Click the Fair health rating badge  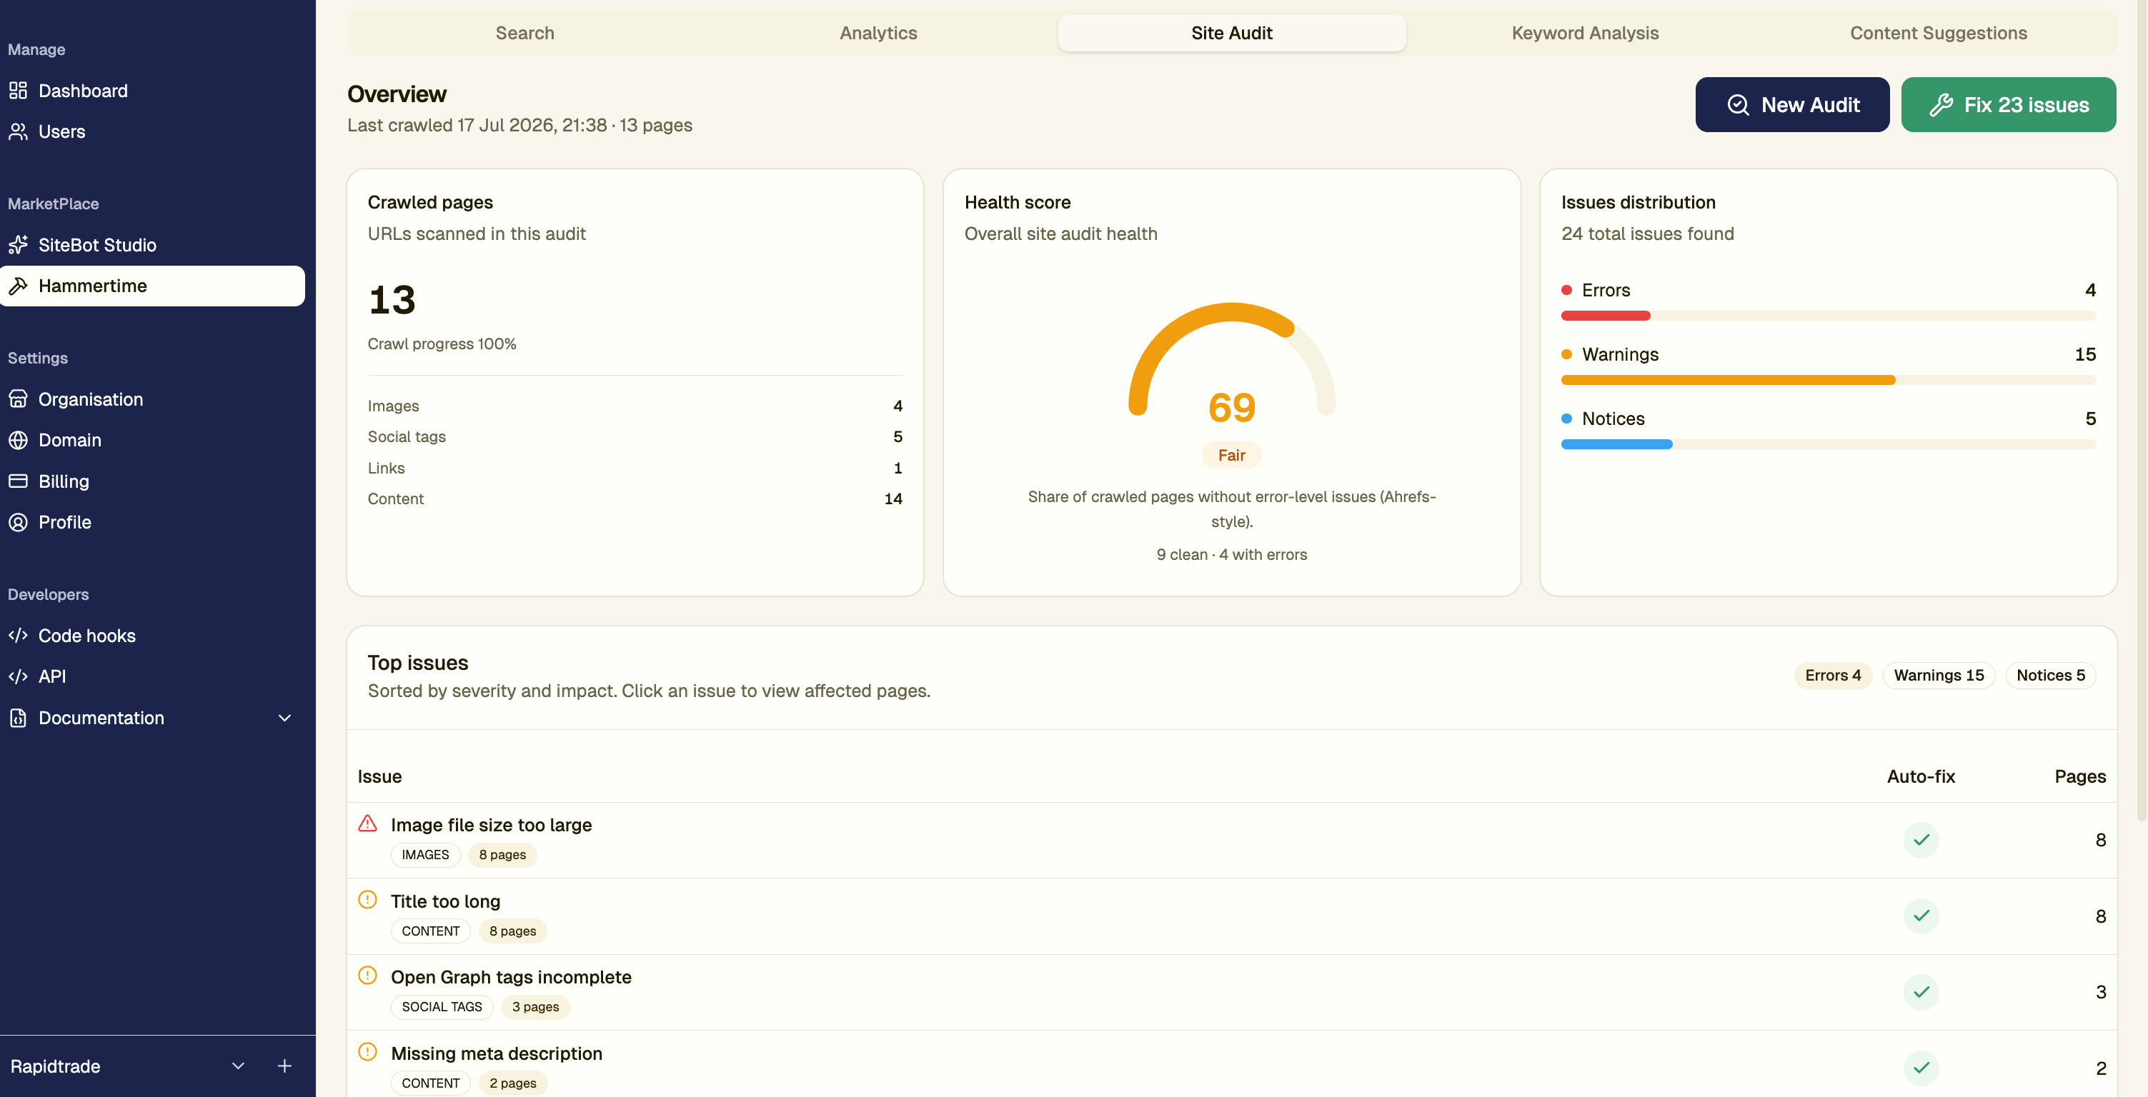coord(1232,455)
